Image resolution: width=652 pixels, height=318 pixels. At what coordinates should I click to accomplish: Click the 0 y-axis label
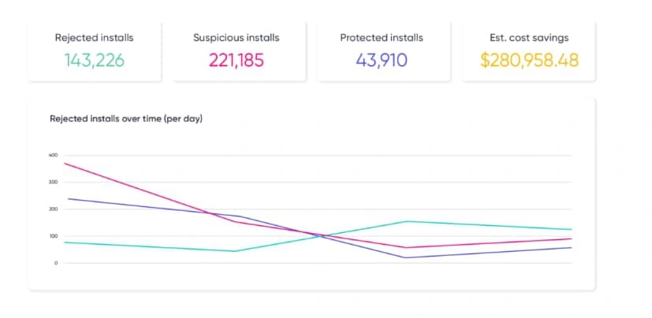55,263
